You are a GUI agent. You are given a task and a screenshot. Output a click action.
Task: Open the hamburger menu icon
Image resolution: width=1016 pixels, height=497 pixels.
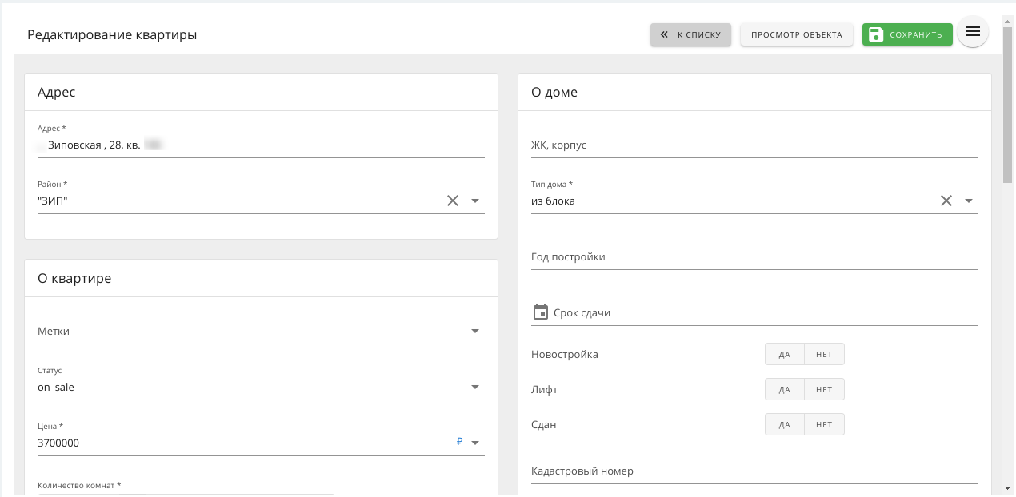coord(972,32)
